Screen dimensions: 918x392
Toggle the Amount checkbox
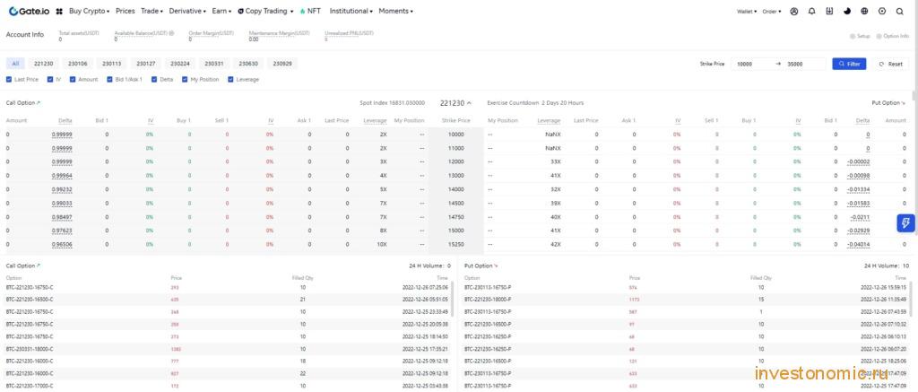(x=73, y=79)
